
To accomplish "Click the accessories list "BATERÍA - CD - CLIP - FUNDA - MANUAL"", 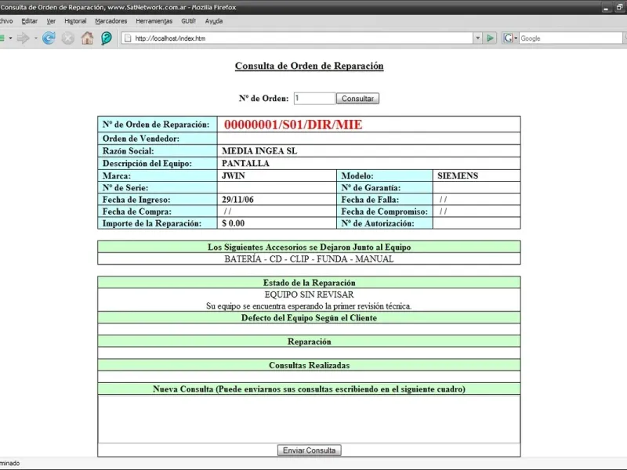I will (309, 259).
